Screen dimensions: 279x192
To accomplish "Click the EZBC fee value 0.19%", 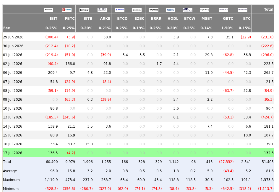I will coord(138,28).
